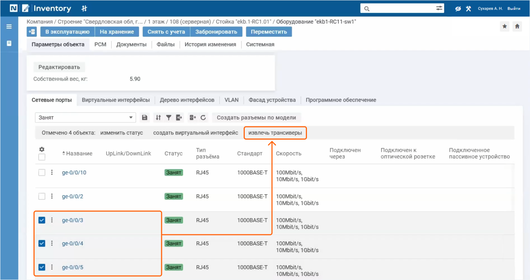
Task: Click the 'извлечь трансиверы' action link
Action: [275, 133]
